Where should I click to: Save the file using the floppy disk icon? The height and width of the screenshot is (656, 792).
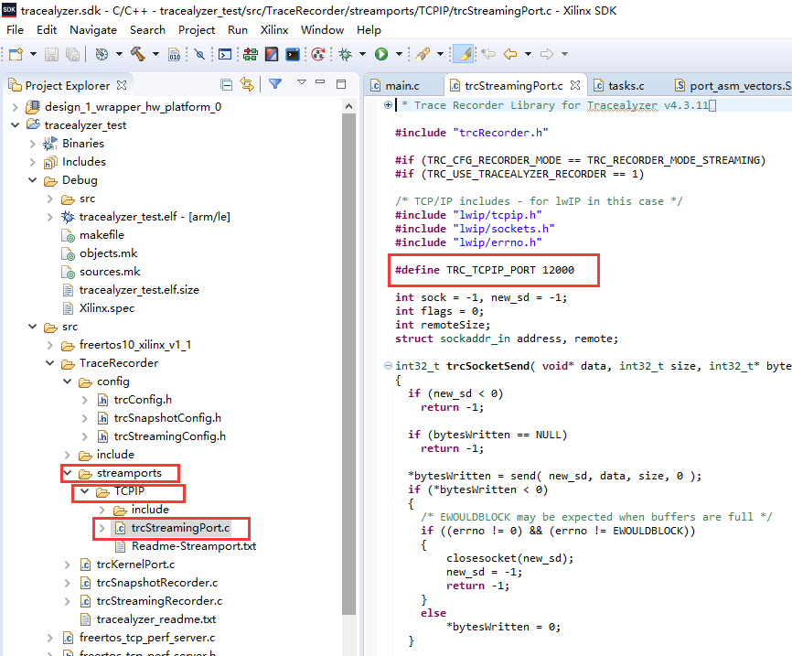pyautogui.click(x=51, y=53)
